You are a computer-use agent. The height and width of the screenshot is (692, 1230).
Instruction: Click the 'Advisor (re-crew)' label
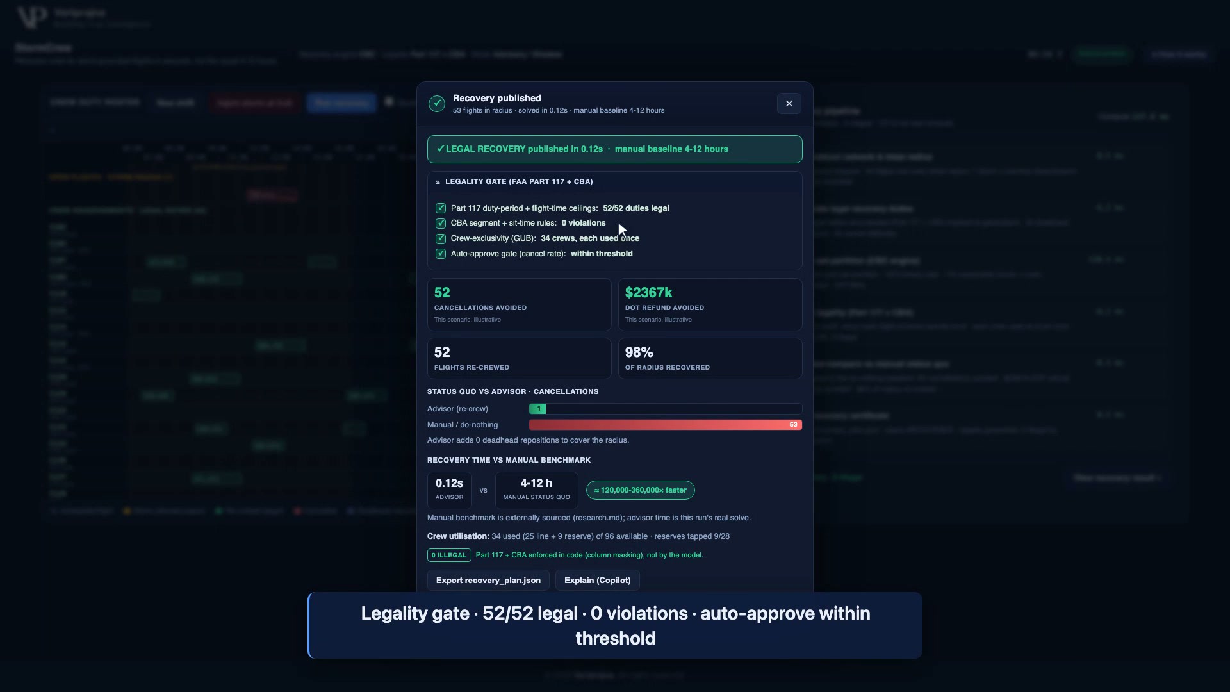point(457,409)
